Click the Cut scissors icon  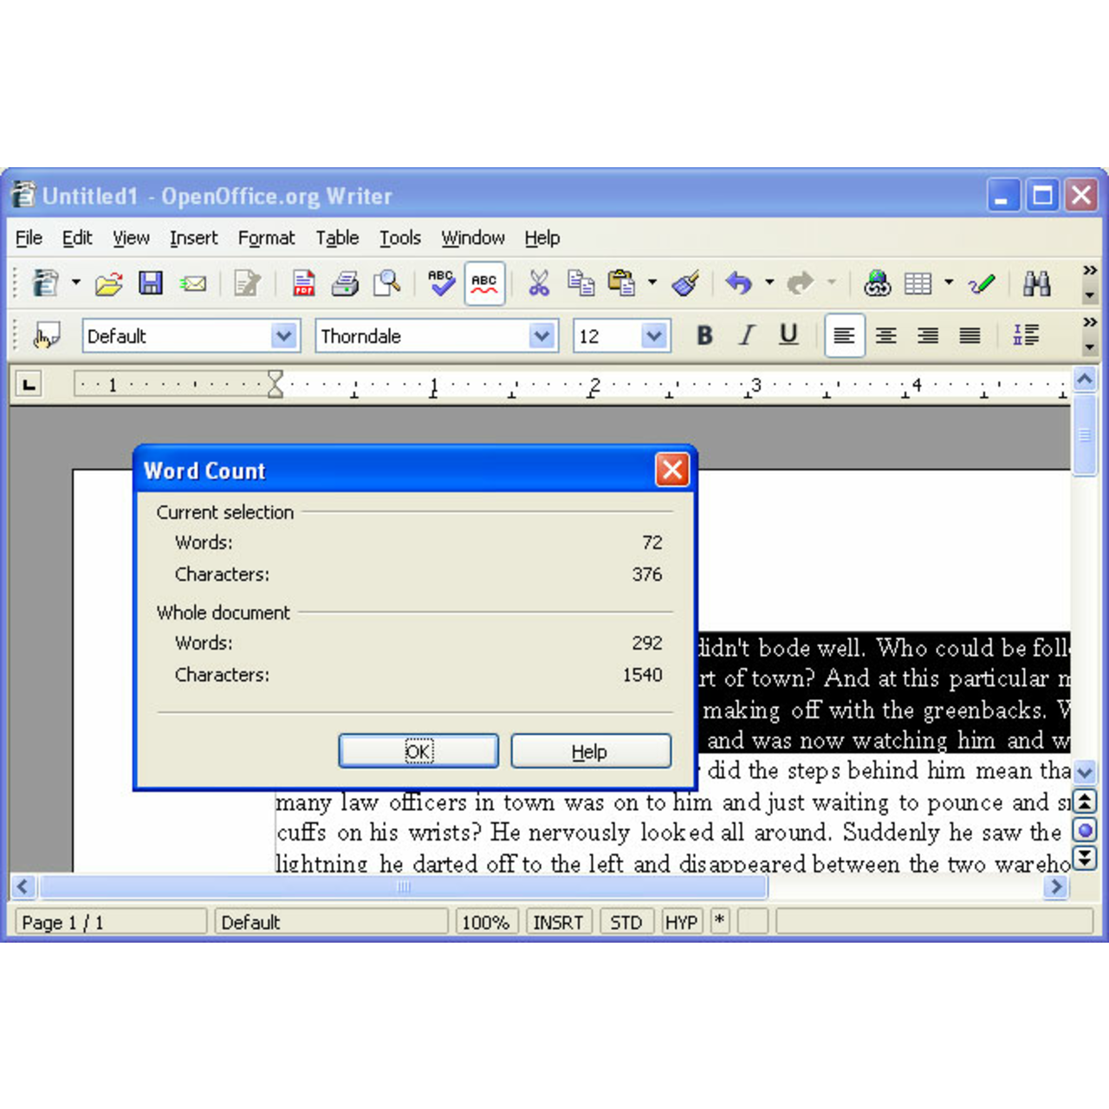(x=539, y=283)
